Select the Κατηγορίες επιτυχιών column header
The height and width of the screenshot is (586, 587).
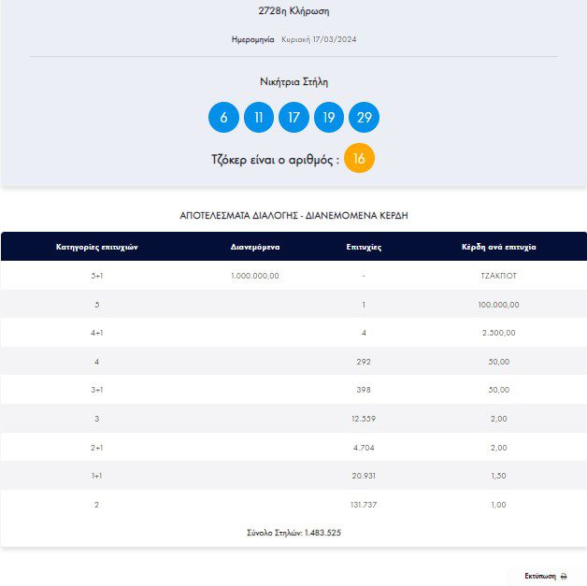coord(97,247)
